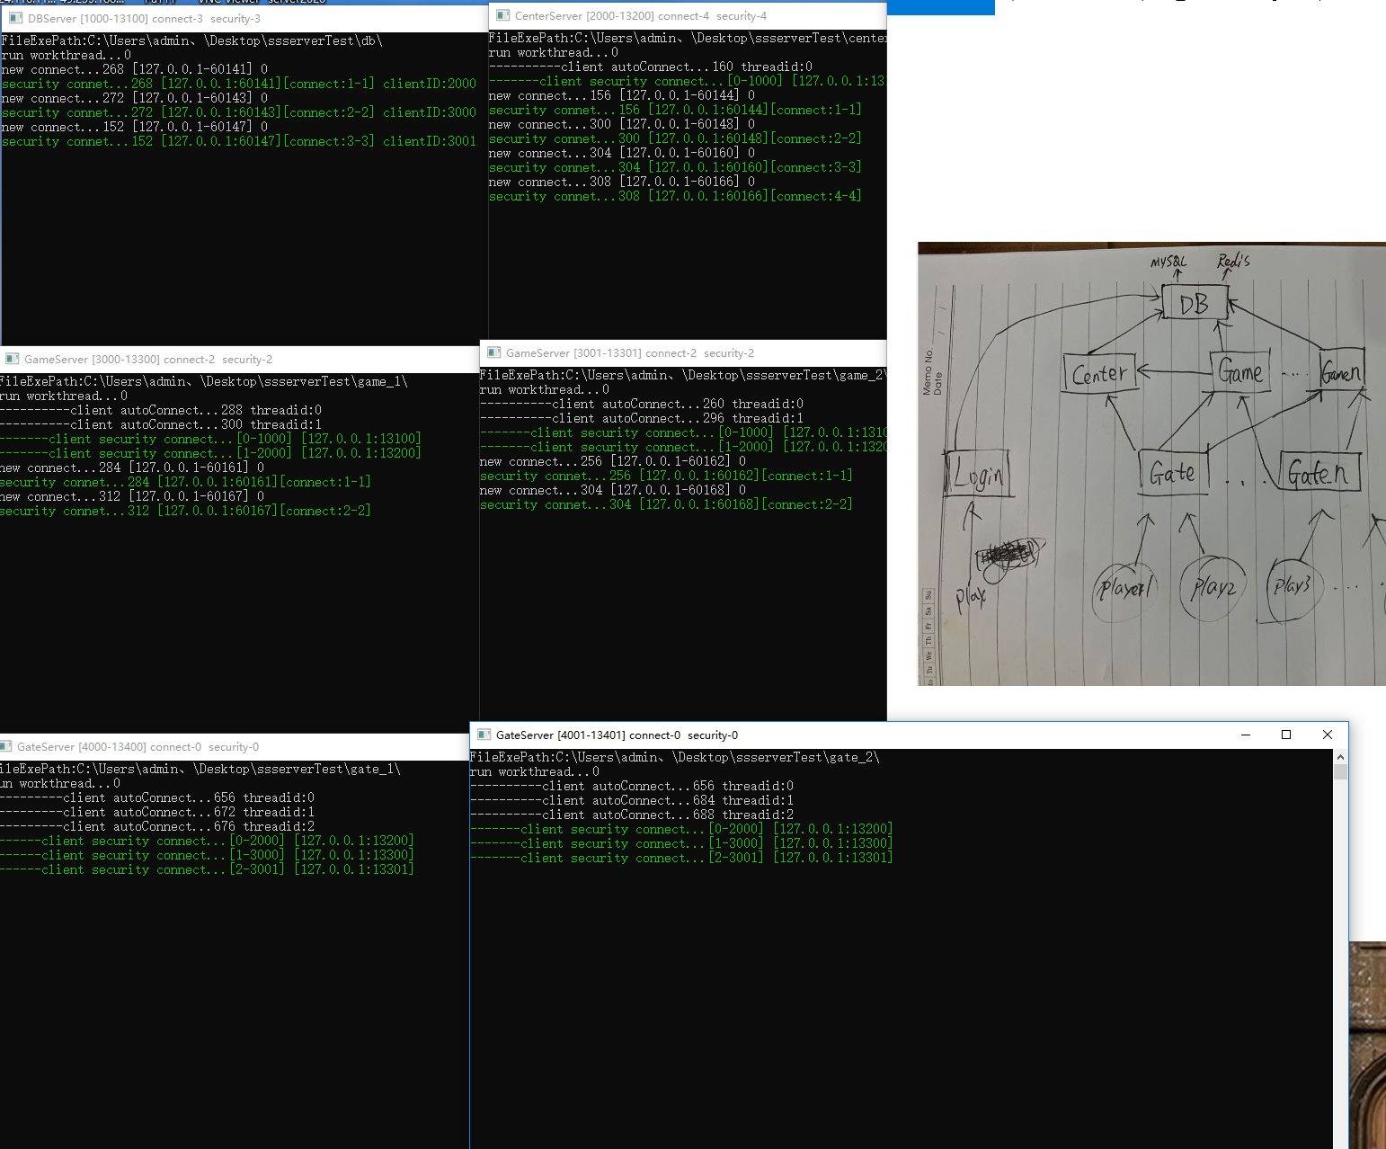Click the Play3 circle in the diagram
The width and height of the screenshot is (1386, 1149).
click(x=1293, y=590)
